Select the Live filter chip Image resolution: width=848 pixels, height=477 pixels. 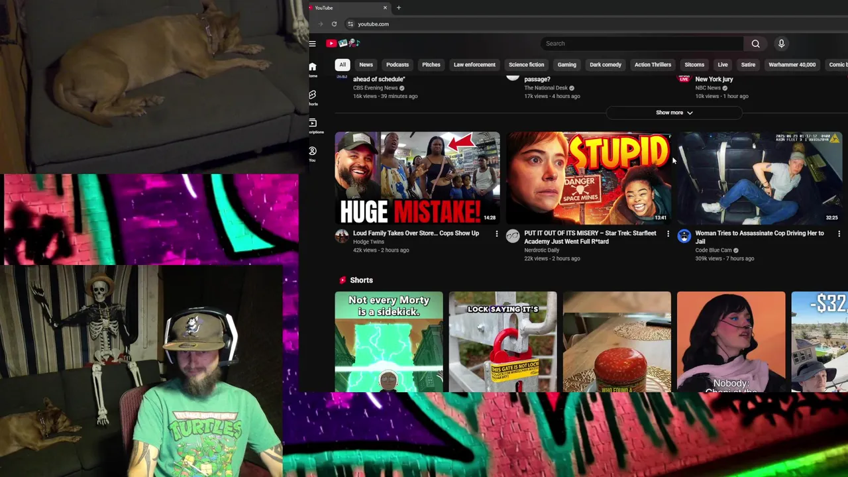pyautogui.click(x=723, y=65)
